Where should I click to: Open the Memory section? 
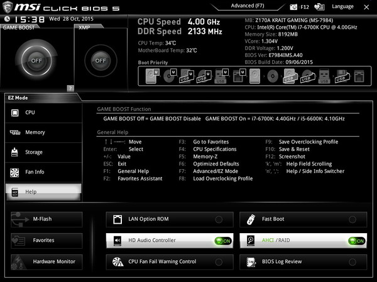click(43, 132)
